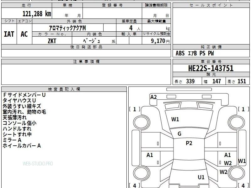Click the 登録番号 header cell
Viewport: 251px width, 188px height.
112,5
